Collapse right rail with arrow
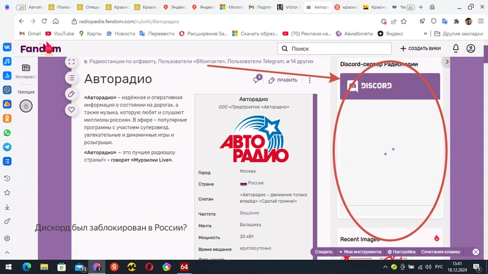The height and width of the screenshot is (274, 488). pos(447,61)
